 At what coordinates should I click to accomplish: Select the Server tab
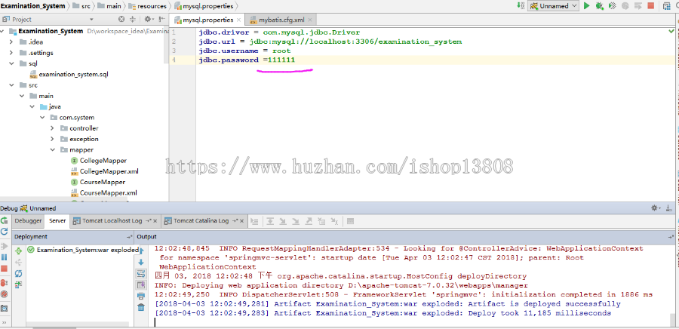(x=57, y=221)
